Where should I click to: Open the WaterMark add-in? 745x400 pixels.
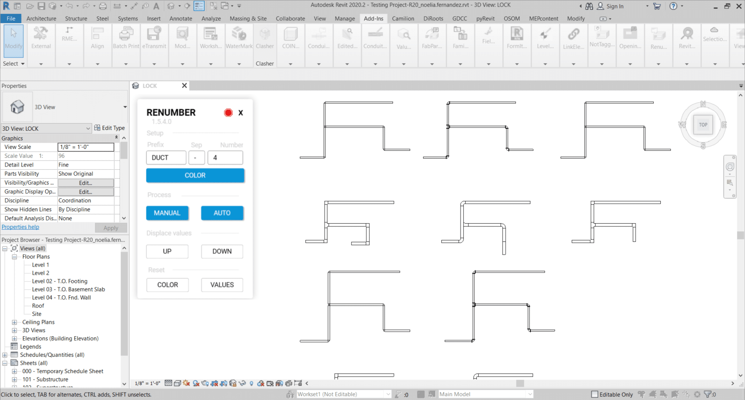pyautogui.click(x=239, y=39)
